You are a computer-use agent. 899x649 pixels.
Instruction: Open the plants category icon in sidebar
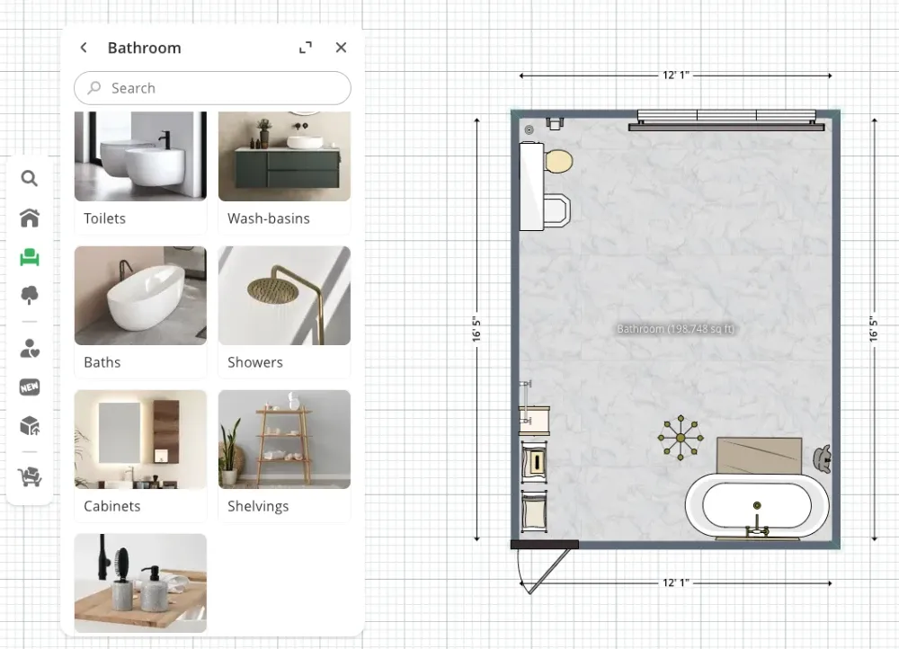click(x=30, y=297)
